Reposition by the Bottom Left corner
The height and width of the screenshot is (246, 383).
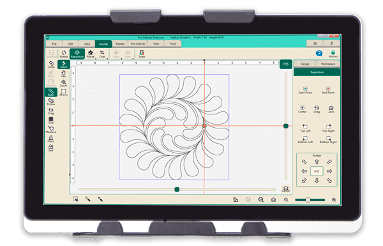305,140
